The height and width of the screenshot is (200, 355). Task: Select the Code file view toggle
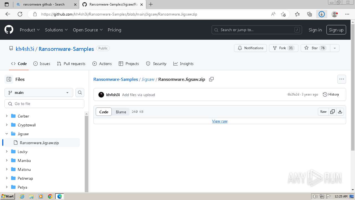104,112
